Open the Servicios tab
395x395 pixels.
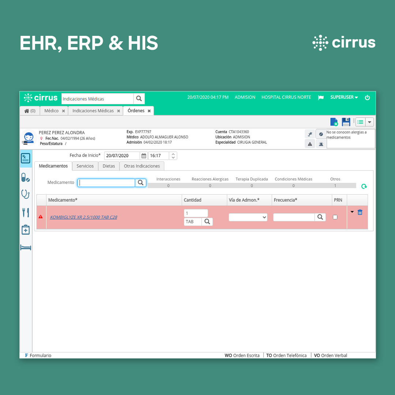click(x=85, y=166)
